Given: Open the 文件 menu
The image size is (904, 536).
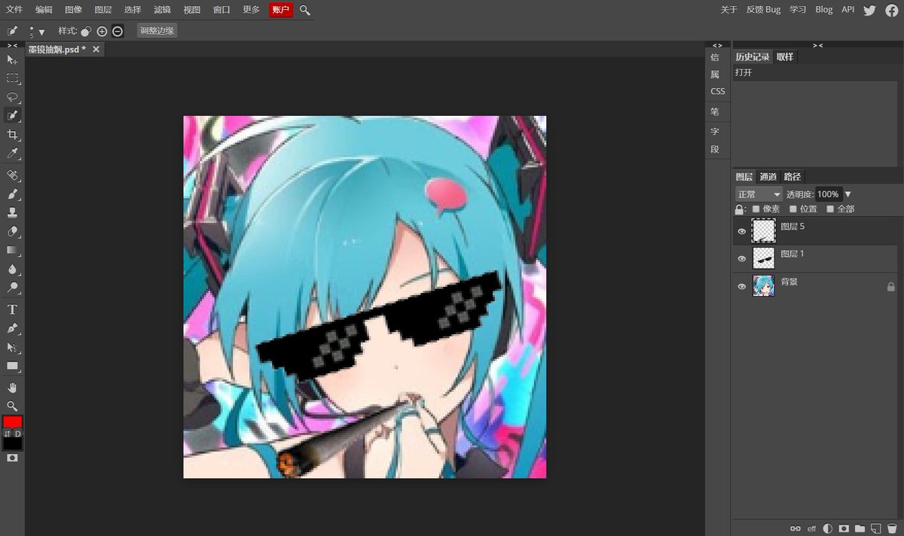Looking at the screenshot, I should tap(14, 10).
